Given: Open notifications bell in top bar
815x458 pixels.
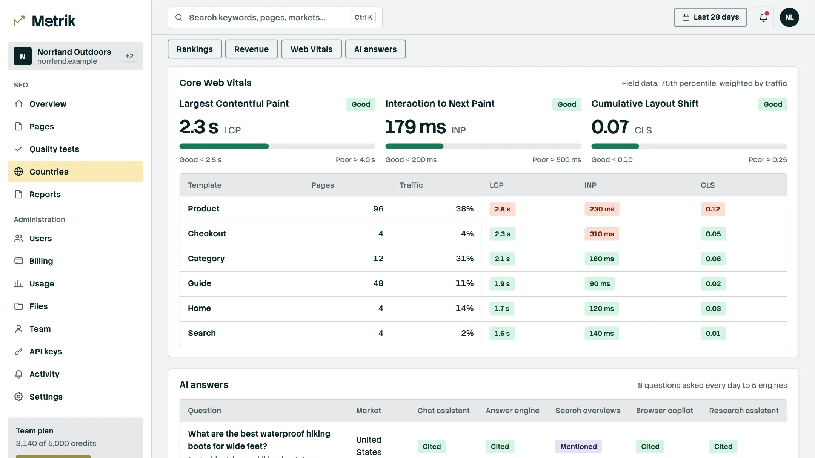Looking at the screenshot, I should click(763, 17).
